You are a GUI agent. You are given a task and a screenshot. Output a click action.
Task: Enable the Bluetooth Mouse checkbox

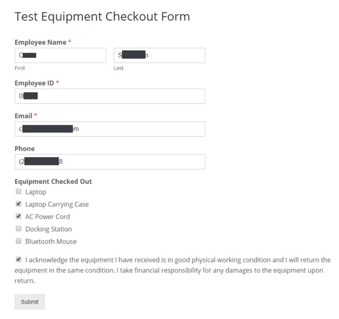[19, 241]
